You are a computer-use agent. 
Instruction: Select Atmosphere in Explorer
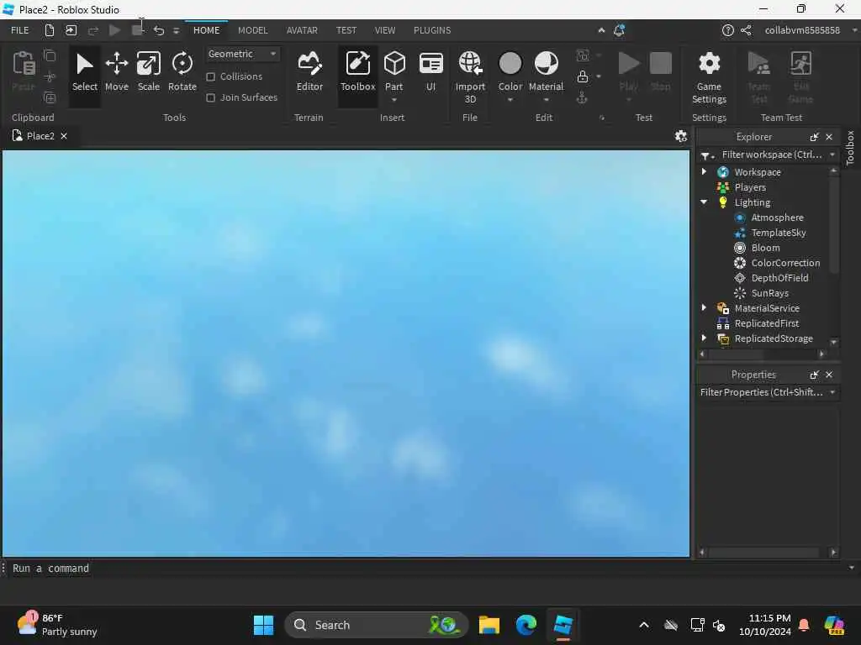pyautogui.click(x=777, y=218)
